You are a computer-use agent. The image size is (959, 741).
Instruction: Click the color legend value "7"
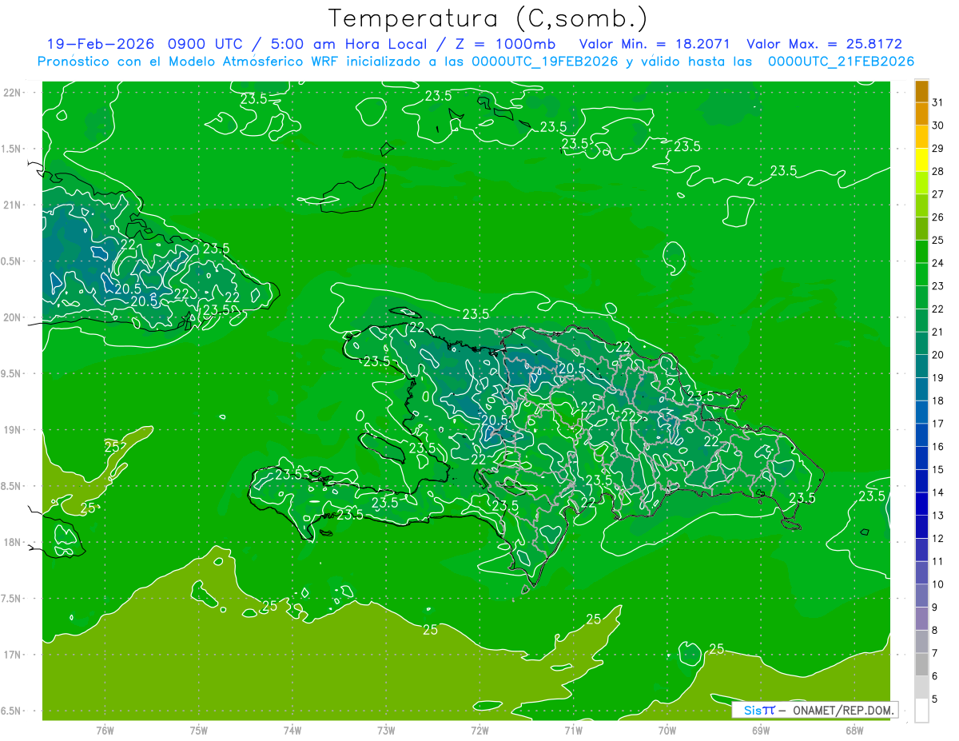click(x=936, y=654)
